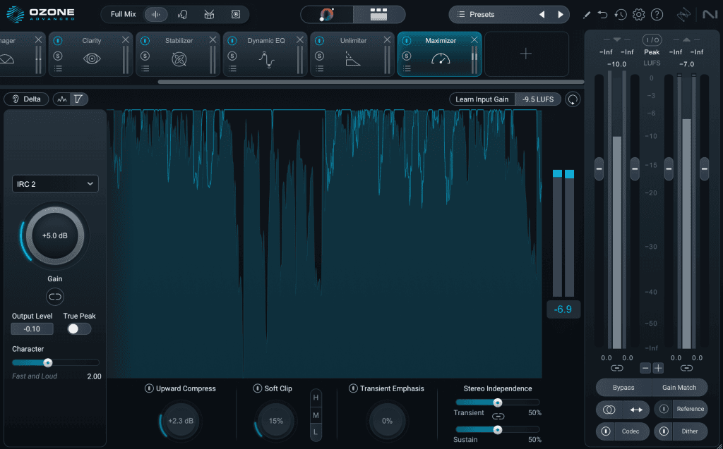Click Learn Input Gain button
The height and width of the screenshot is (449, 723).
482,99
